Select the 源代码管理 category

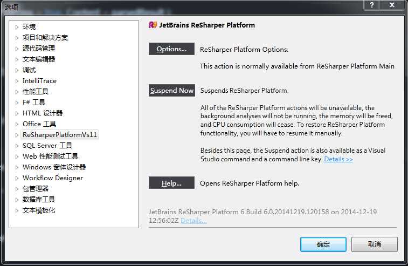(x=39, y=49)
